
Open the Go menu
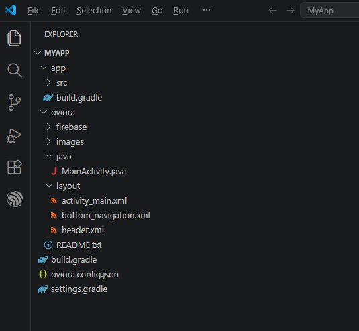point(157,11)
